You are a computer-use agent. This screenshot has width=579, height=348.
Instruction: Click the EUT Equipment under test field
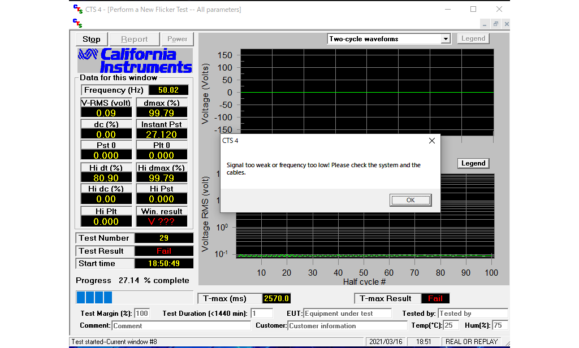click(347, 314)
